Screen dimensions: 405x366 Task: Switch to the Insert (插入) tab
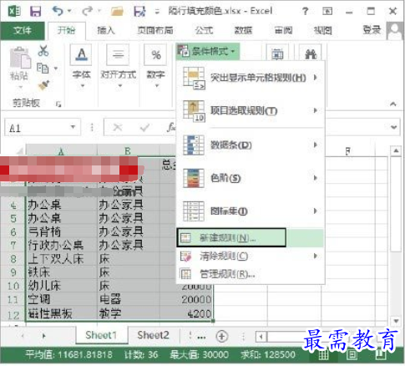[106, 30]
